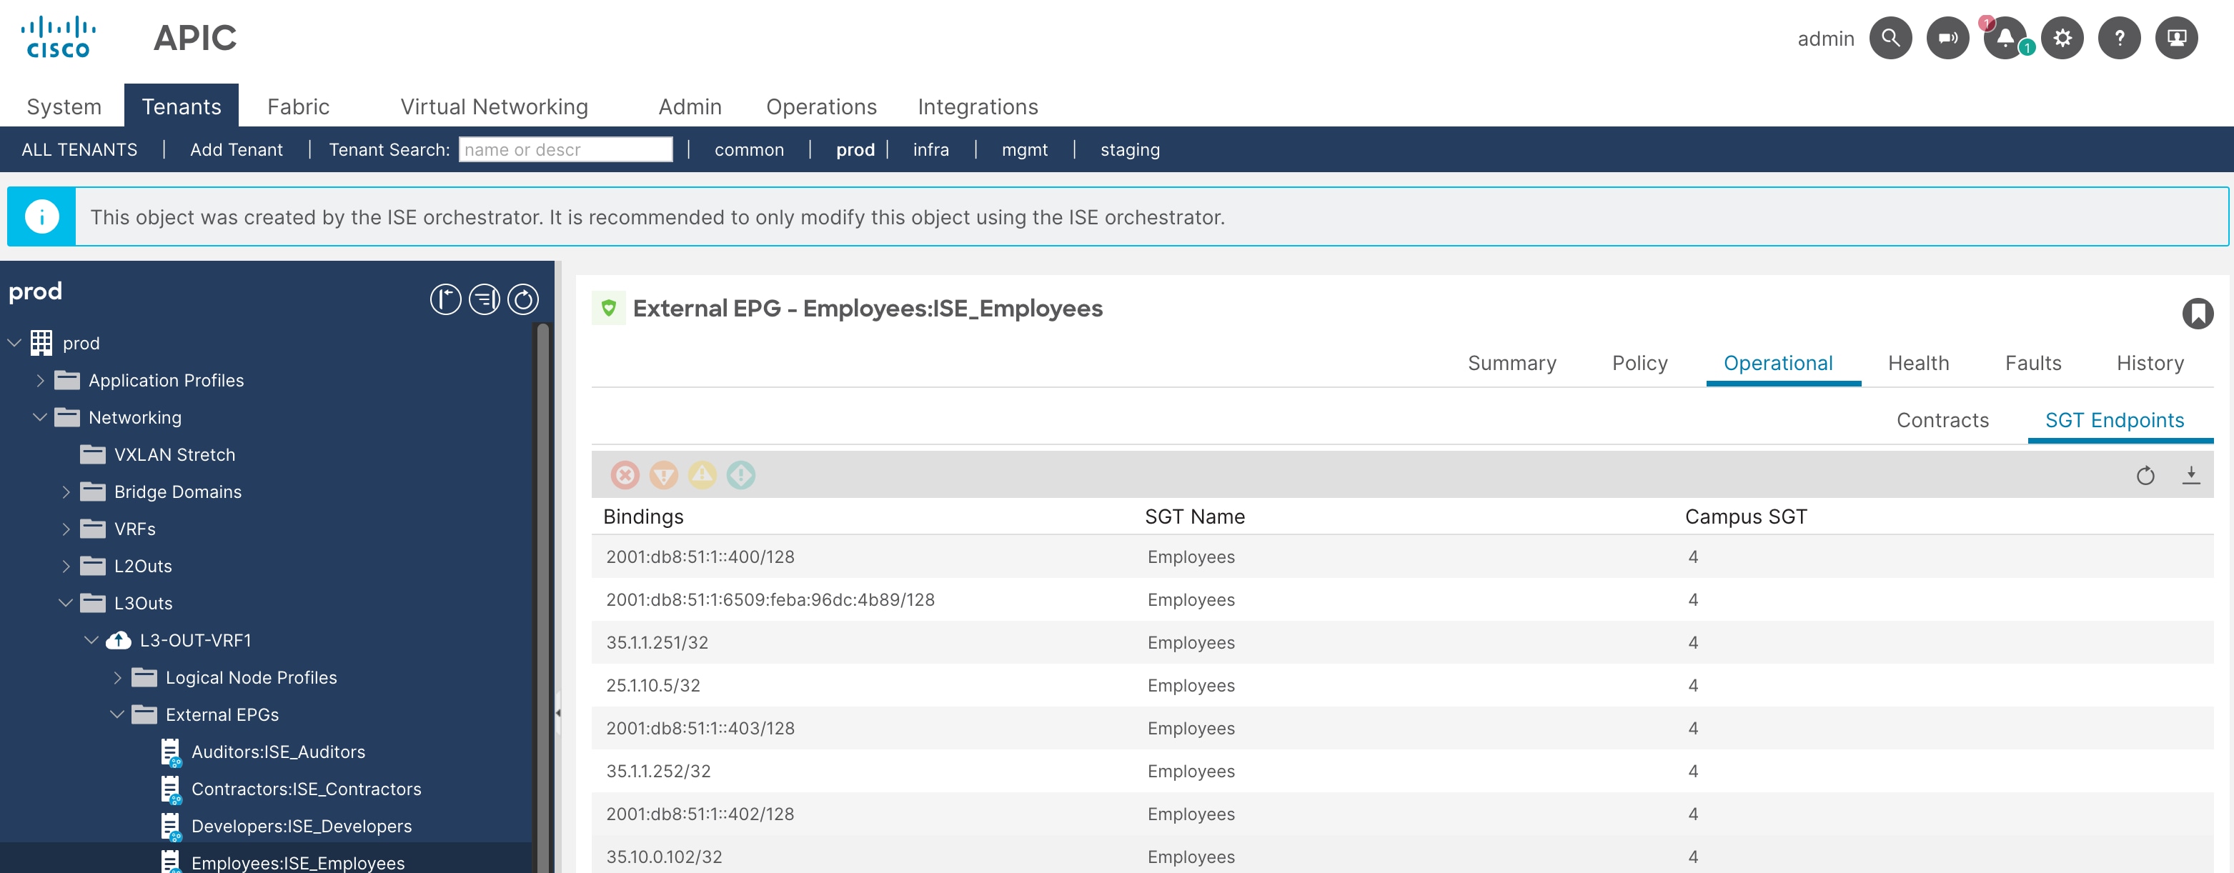Click the refresh icon above SGT table

click(2145, 475)
